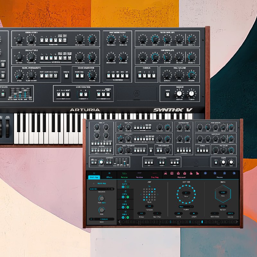Select the green B icon under ARP 3
The width and height of the screenshot is (257, 257).
[x=128, y=207]
